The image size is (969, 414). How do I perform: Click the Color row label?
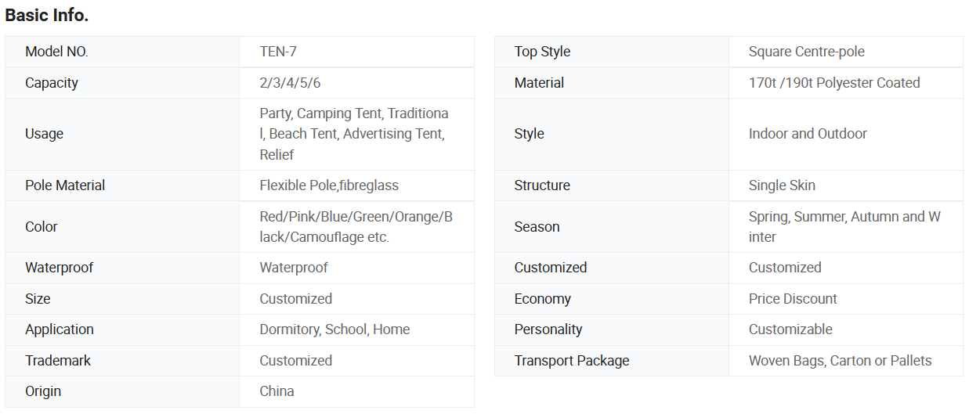pyautogui.click(x=42, y=227)
